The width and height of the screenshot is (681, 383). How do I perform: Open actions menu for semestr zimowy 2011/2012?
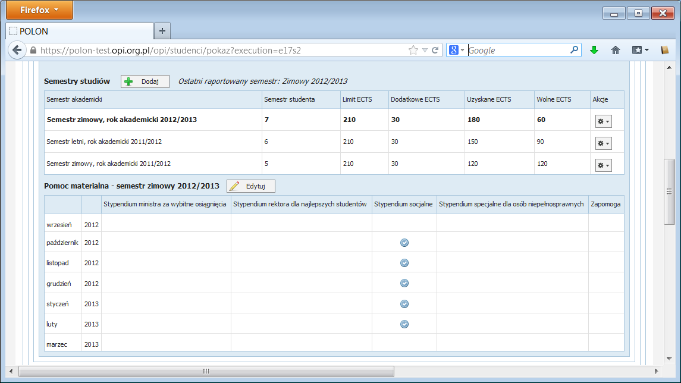pyautogui.click(x=603, y=165)
